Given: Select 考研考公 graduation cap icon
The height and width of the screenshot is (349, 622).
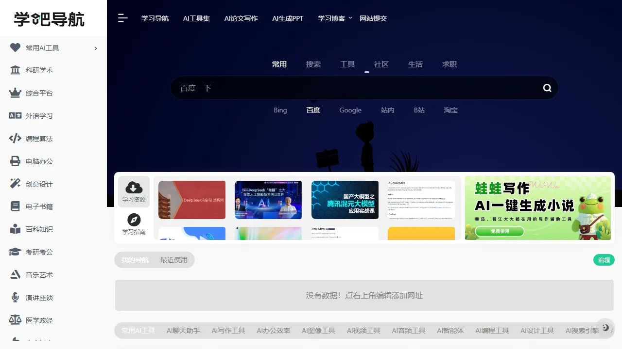Looking at the screenshot, I should pyautogui.click(x=15, y=252).
